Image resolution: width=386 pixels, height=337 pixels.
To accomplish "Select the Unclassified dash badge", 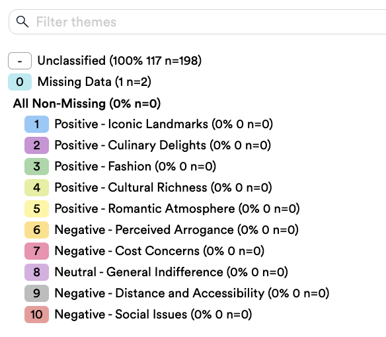I will point(20,61).
